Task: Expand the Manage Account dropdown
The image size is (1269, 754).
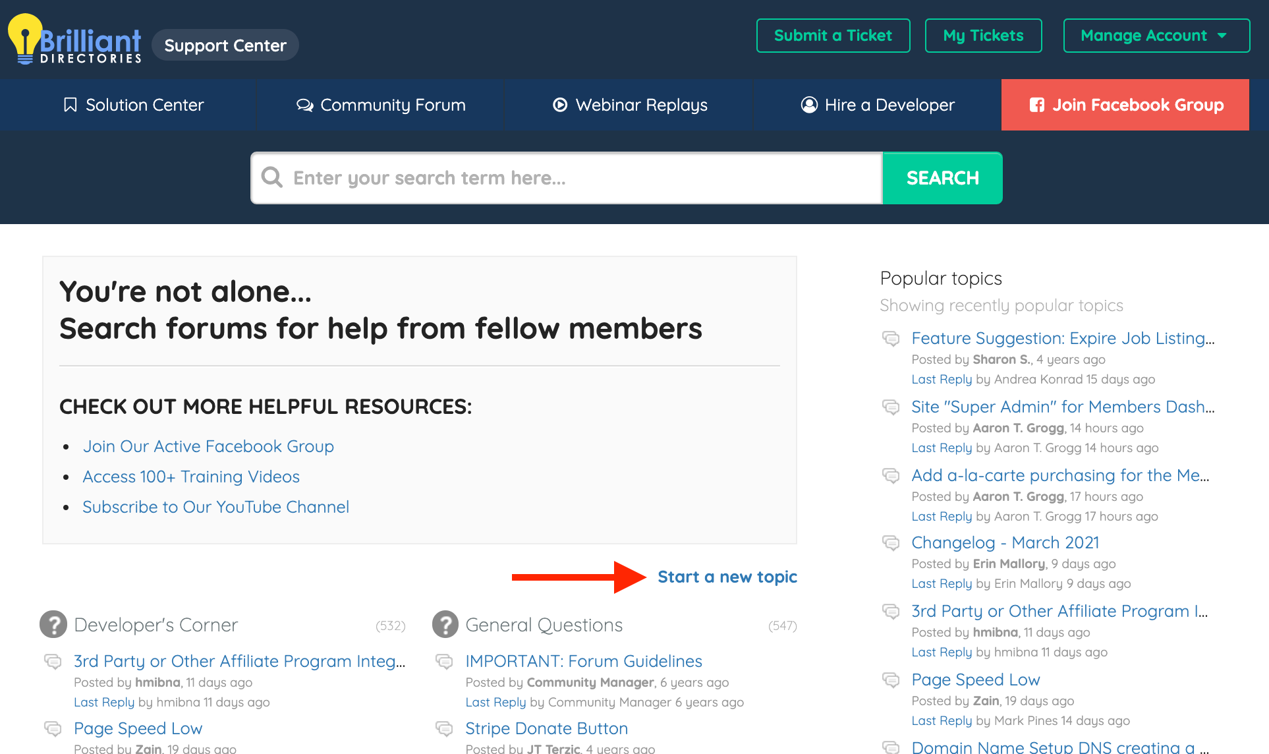Action: [1156, 36]
